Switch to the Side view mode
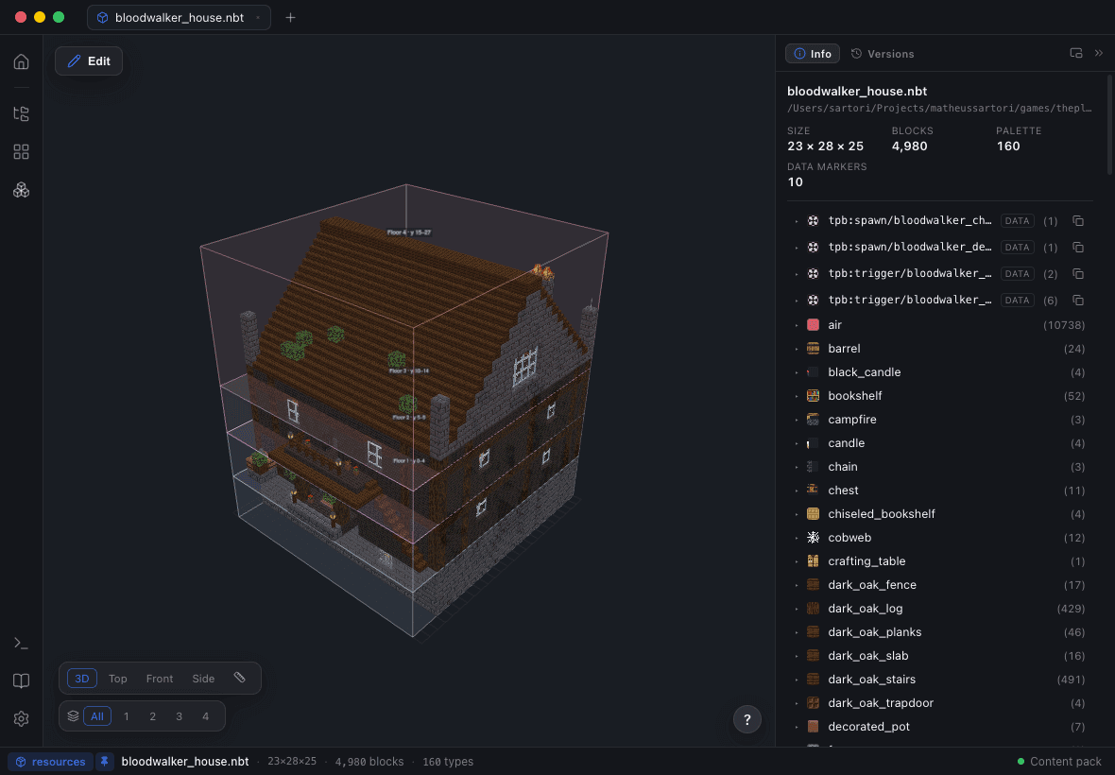This screenshot has height=775, width=1115. 203,679
